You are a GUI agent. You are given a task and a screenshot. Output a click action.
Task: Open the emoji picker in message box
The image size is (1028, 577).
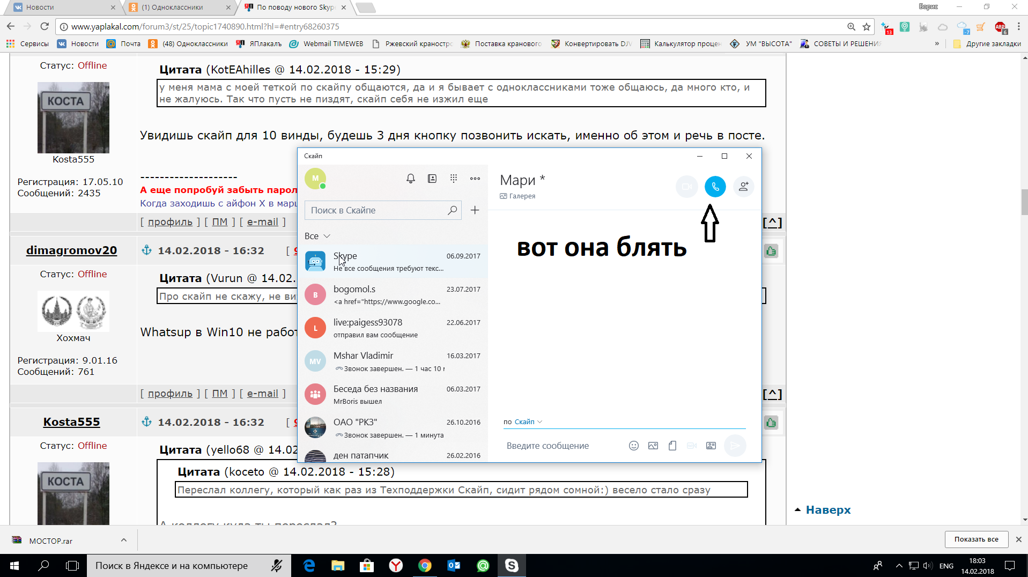(x=634, y=446)
